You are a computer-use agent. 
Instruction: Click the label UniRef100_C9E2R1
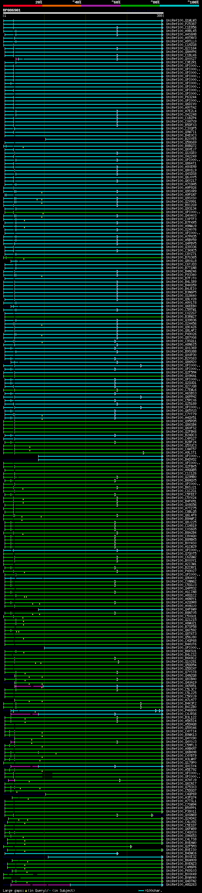click(181, 62)
